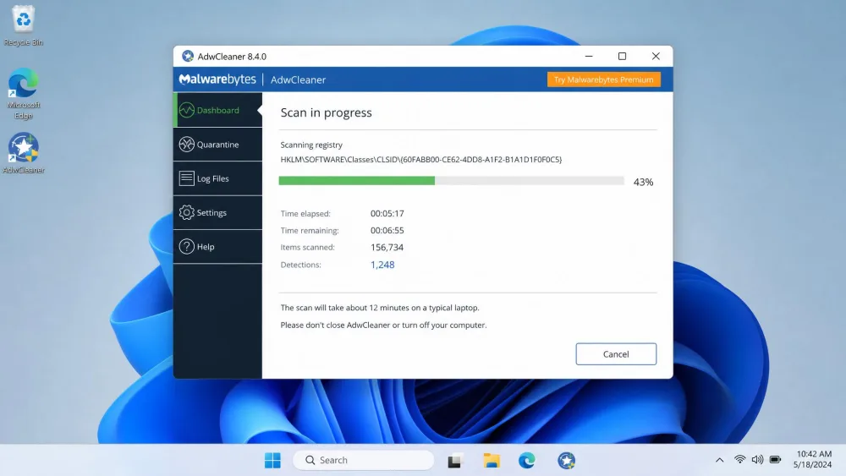Click the Help question mark icon

(187, 246)
